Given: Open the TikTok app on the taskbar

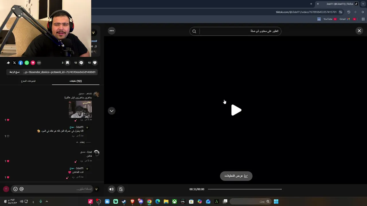Looking at the screenshot, I should point(90,201).
